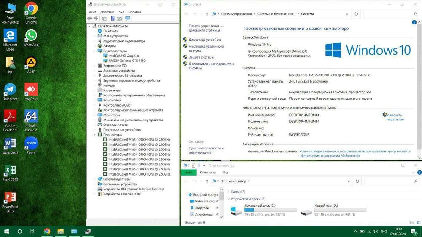Open Telegram desktop shortcut
422x237 pixels.
[x=10, y=92]
